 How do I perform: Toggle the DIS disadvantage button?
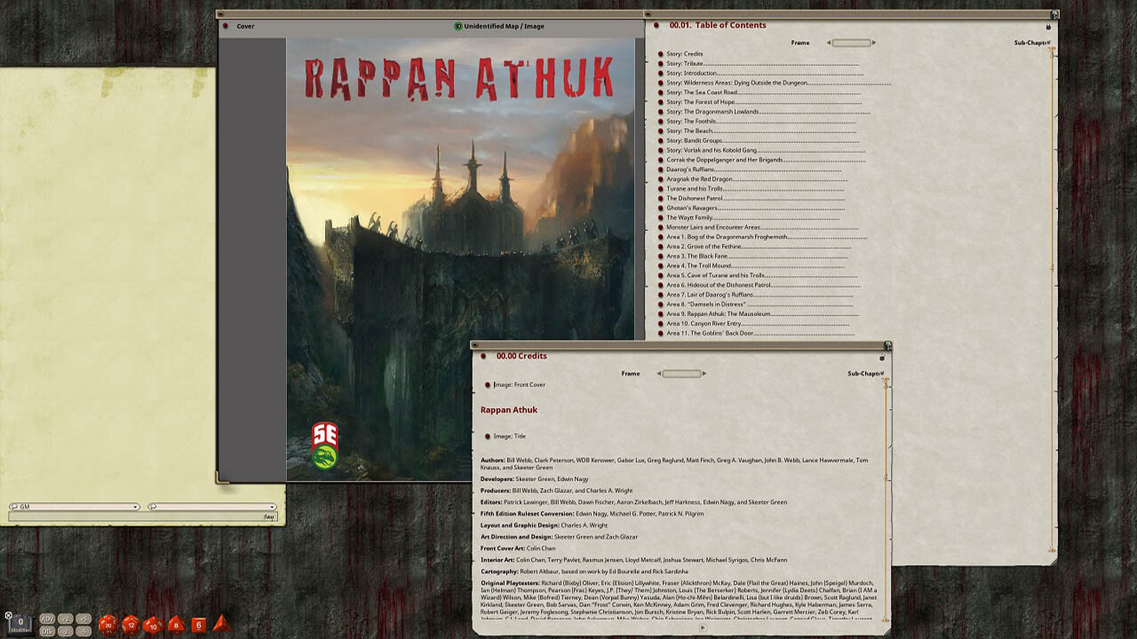48,631
